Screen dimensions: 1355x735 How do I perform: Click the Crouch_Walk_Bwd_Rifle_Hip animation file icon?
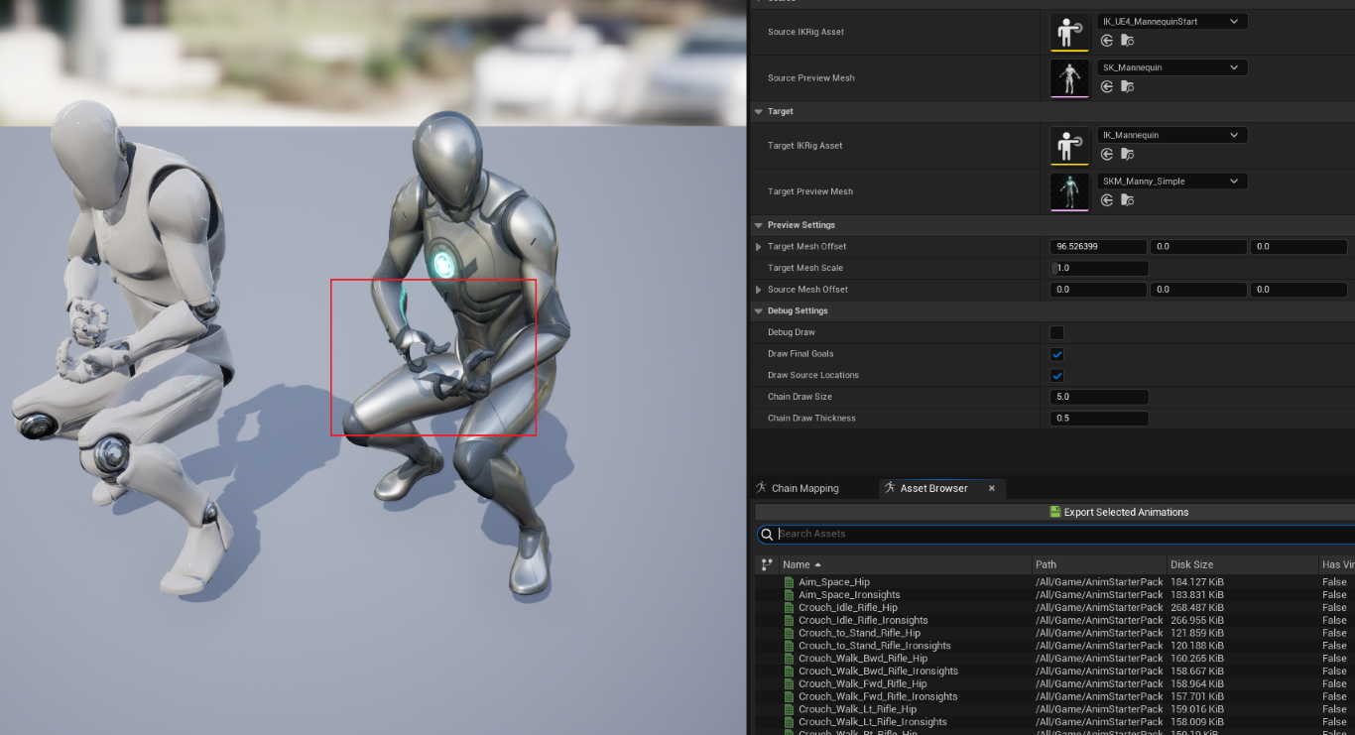[790, 659]
